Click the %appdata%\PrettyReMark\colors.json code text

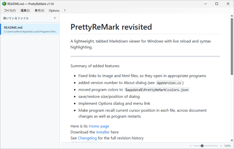coord(157,90)
